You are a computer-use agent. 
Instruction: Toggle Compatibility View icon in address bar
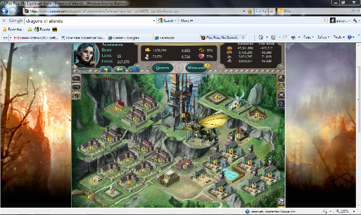[258, 11]
